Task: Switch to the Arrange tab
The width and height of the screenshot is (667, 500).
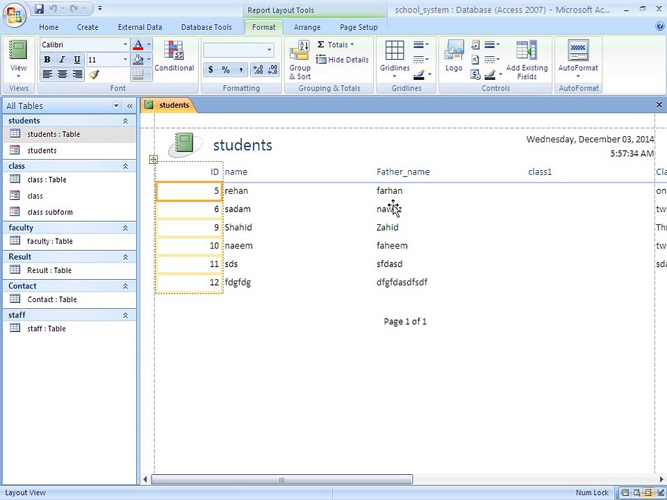Action: click(x=307, y=27)
